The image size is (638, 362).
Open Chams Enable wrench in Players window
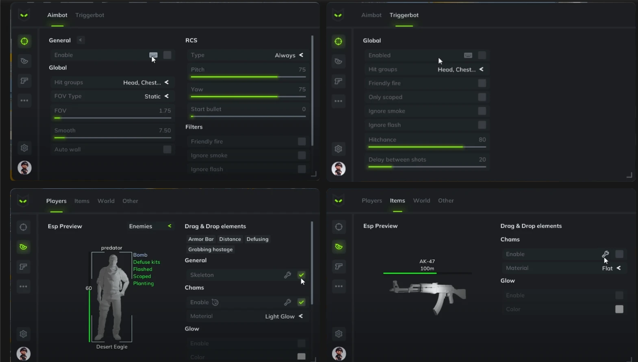coord(287,302)
